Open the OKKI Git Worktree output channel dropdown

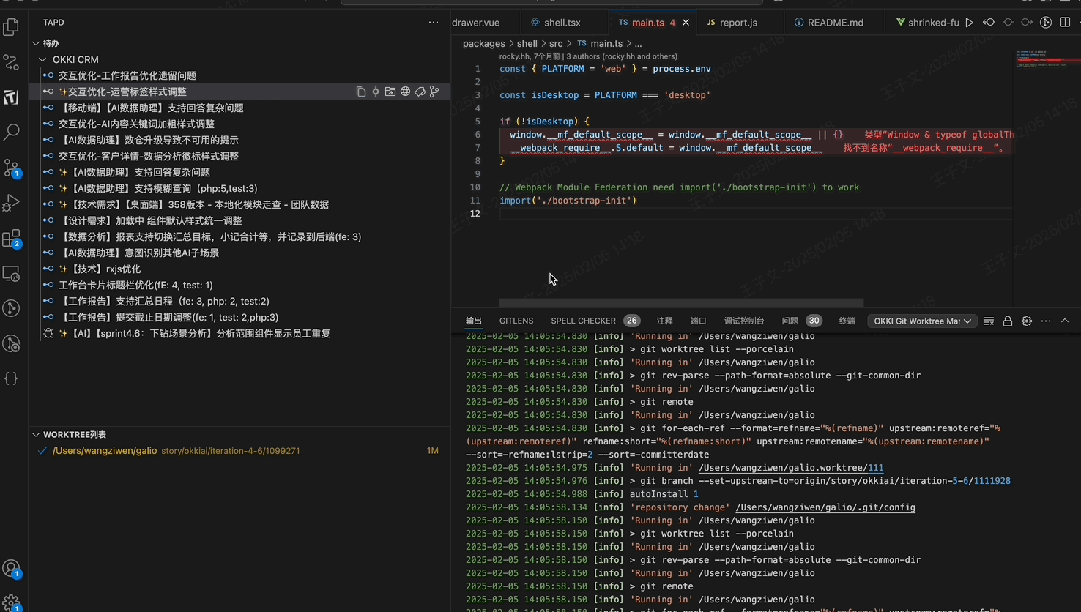pyautogui.click(x=922, y=321)
